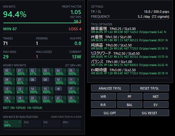Viewport: 175px width, 136px height.
Task: Select hour 21 win rate cell
Action: 48,100
